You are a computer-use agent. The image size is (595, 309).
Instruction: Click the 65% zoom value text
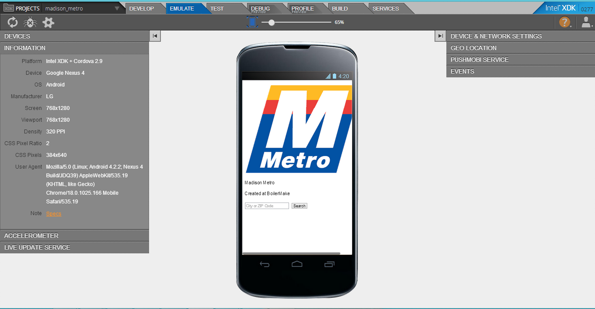(339, 22)
